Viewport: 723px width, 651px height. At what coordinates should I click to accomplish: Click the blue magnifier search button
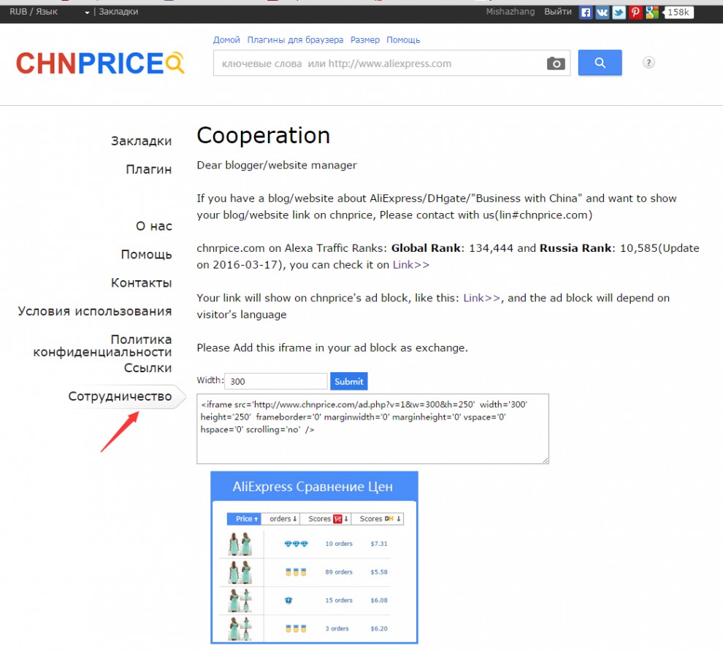(x=600, y=63)
